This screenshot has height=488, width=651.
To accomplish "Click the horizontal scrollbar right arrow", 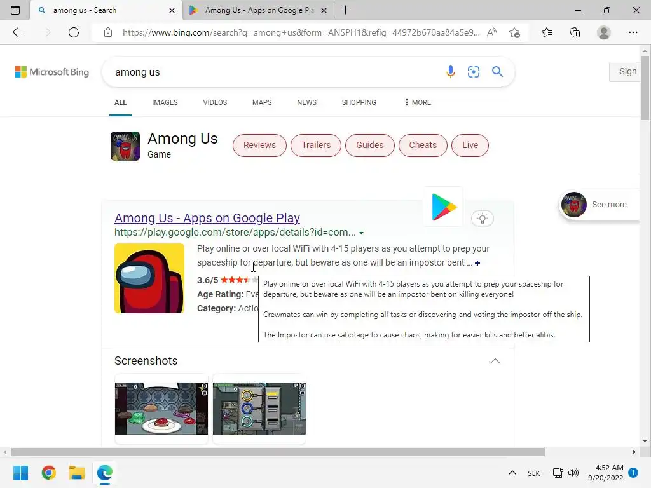I will [634, 452].
